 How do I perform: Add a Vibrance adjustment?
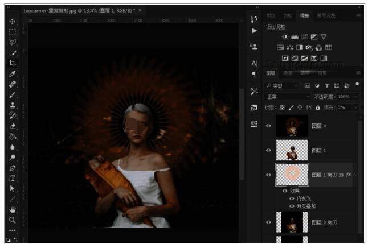[324, 37]
